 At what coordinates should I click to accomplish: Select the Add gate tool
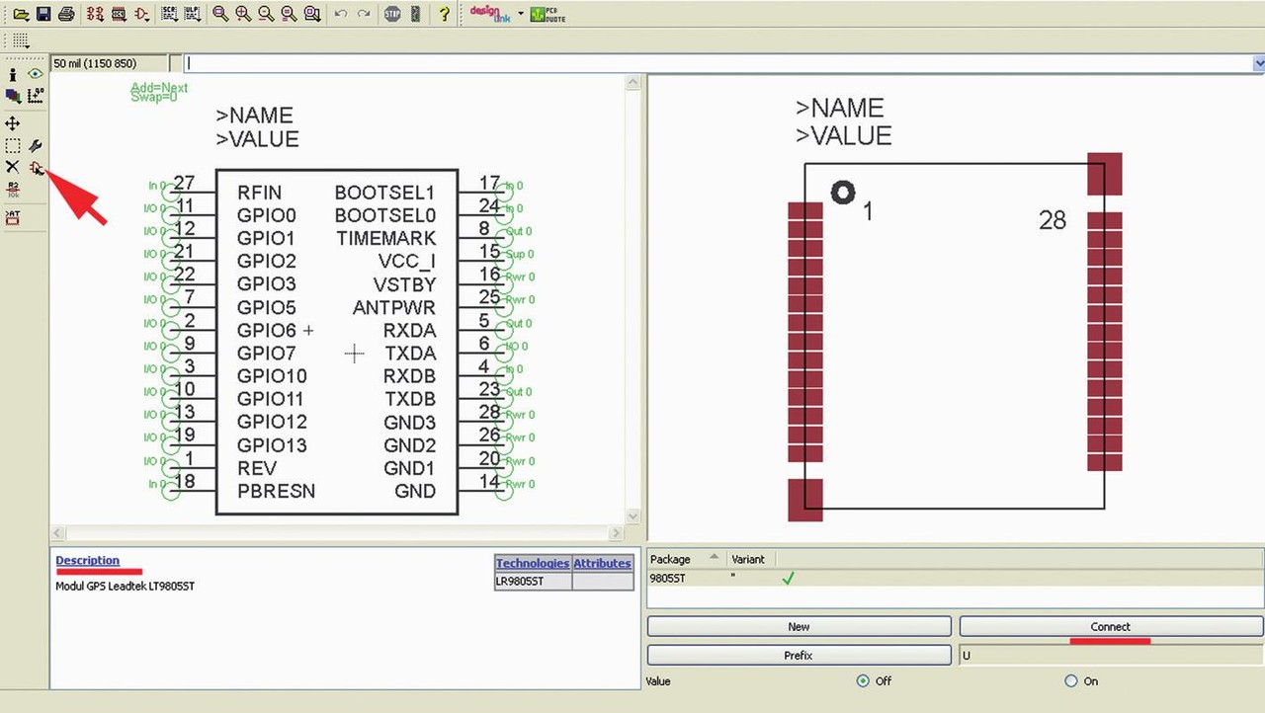36,167
